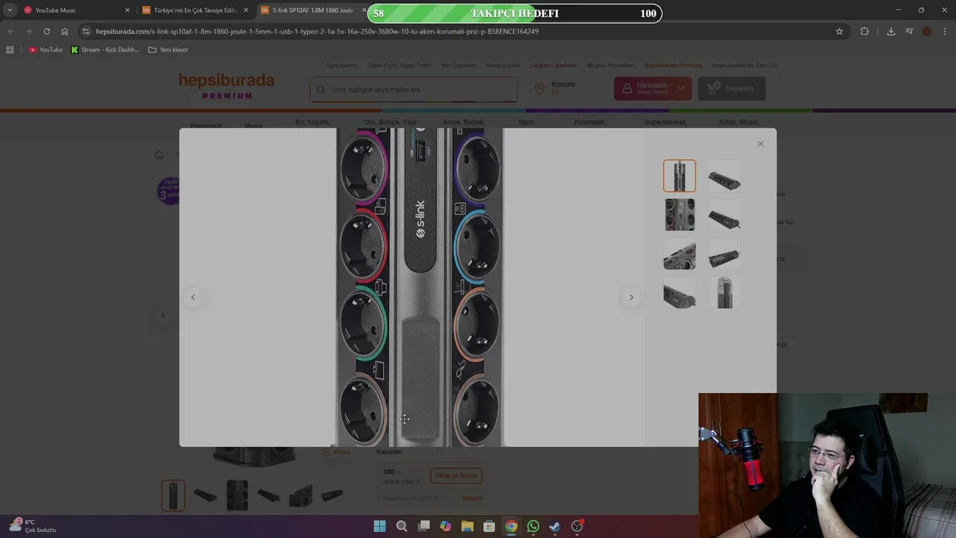Click the enlarged S-link power strip image
Image resolution: width=956 pixels, height=538 pixels.
(x=420, y=288)
